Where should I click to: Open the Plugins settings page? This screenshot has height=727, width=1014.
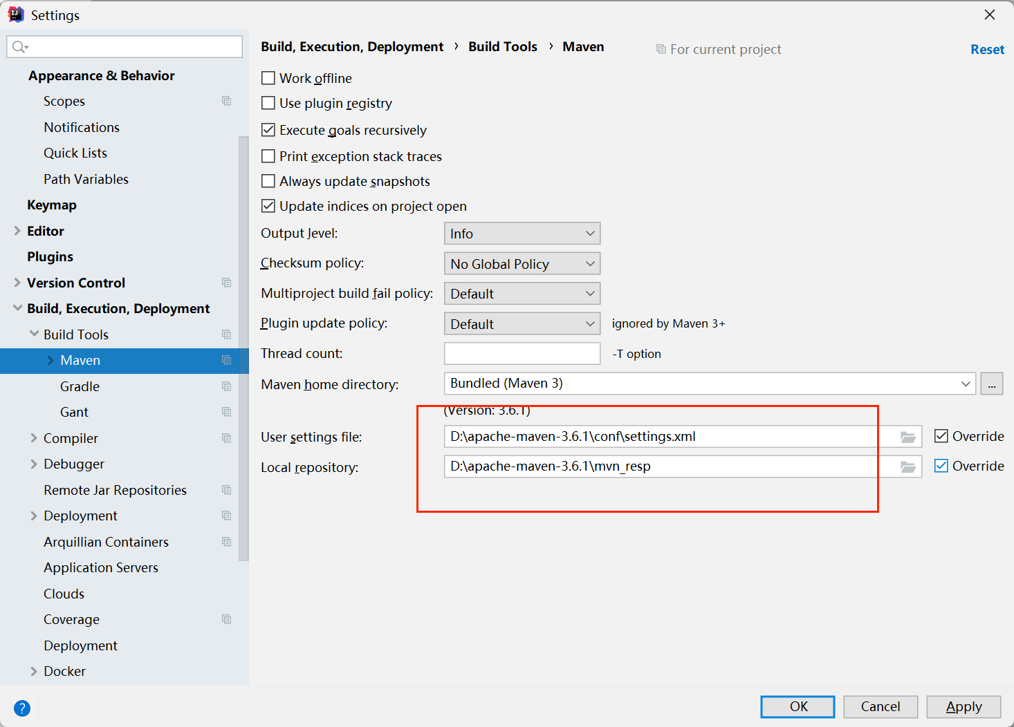[x=50, y=257]
